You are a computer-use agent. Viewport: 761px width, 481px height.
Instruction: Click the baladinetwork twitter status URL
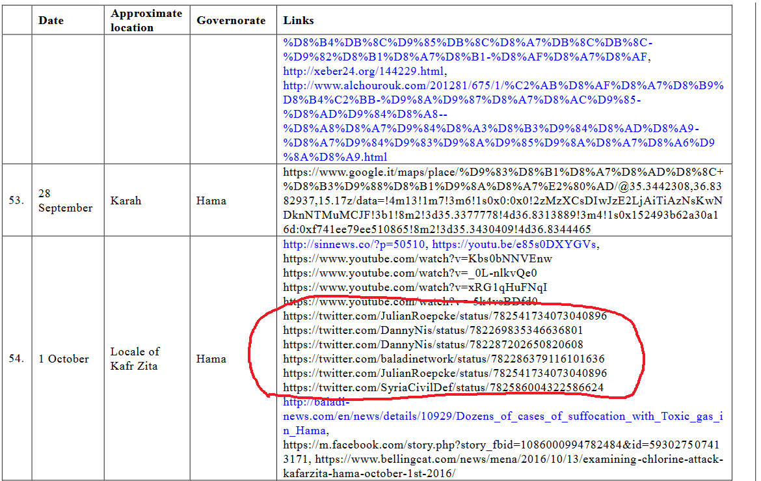click(x=444, y=359)
